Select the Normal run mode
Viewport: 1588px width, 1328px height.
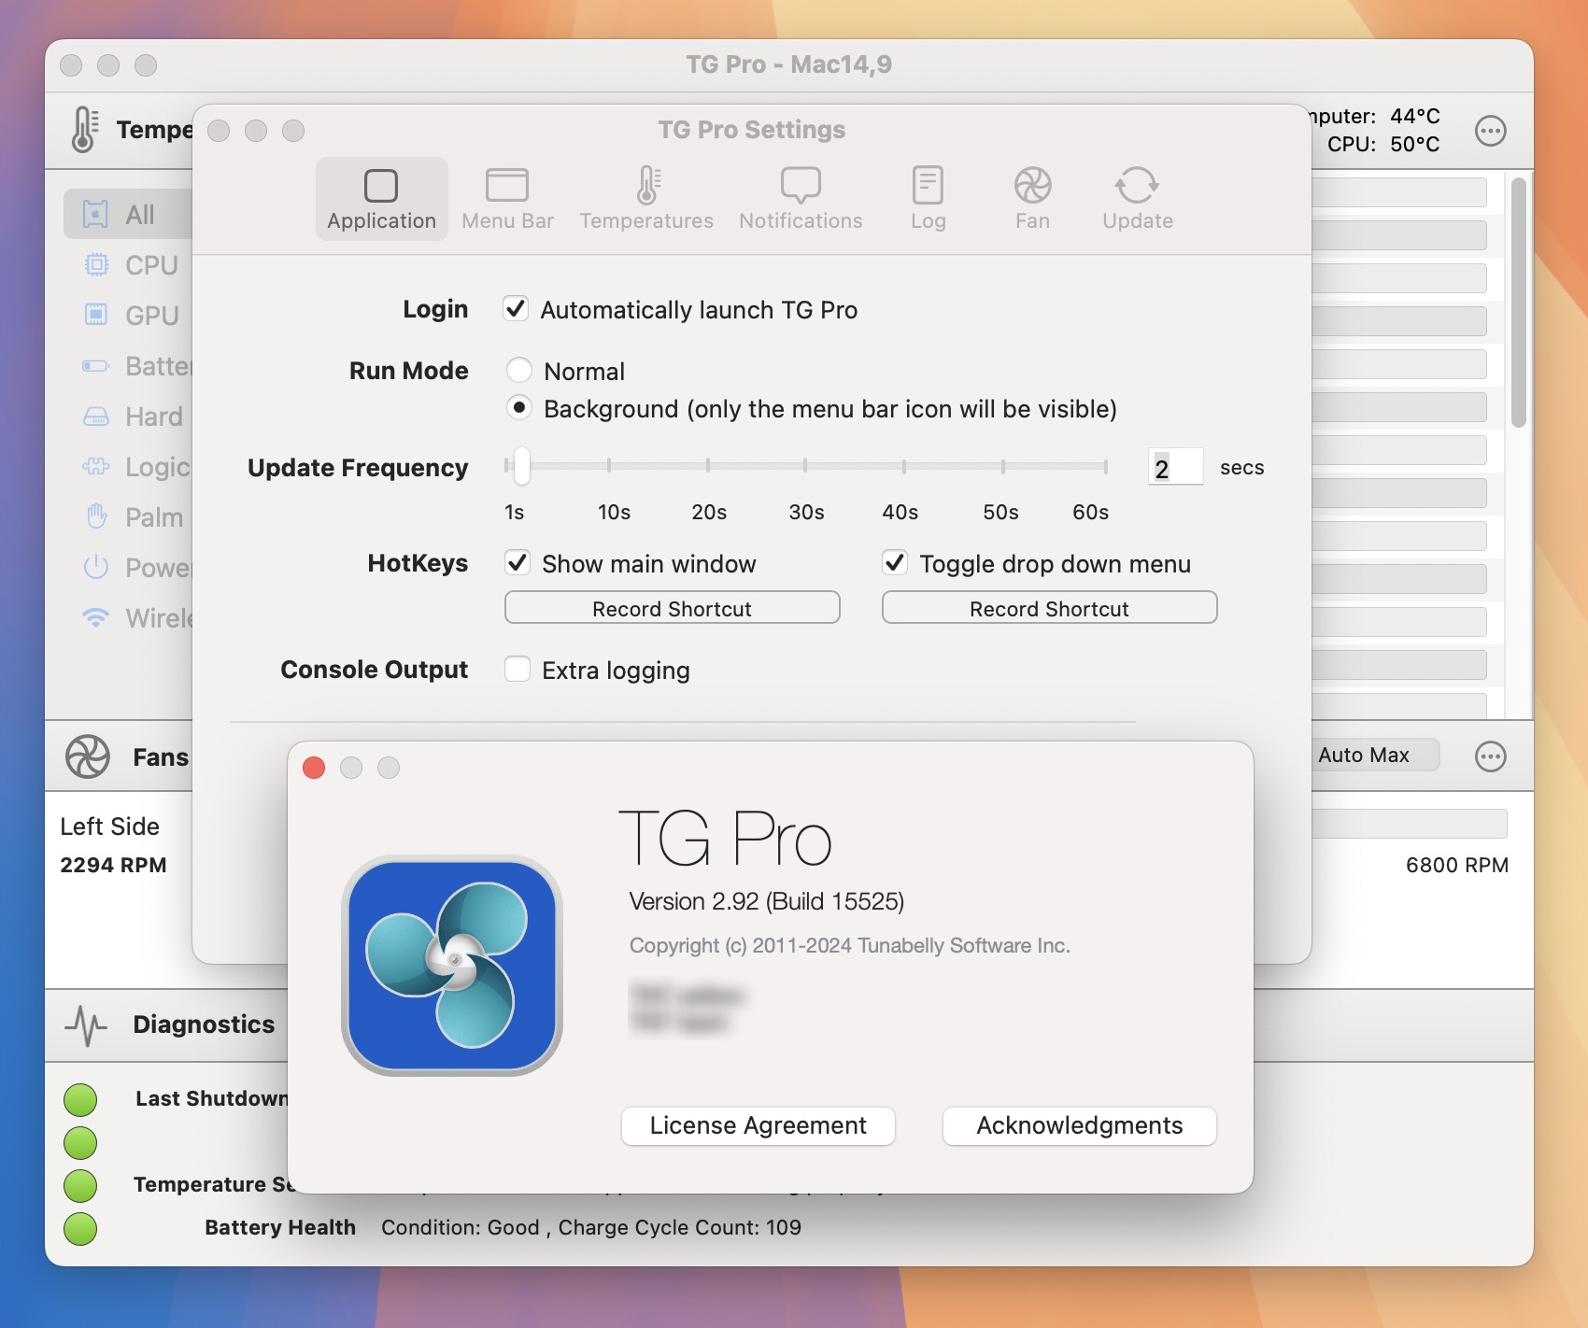click(519, 371)
